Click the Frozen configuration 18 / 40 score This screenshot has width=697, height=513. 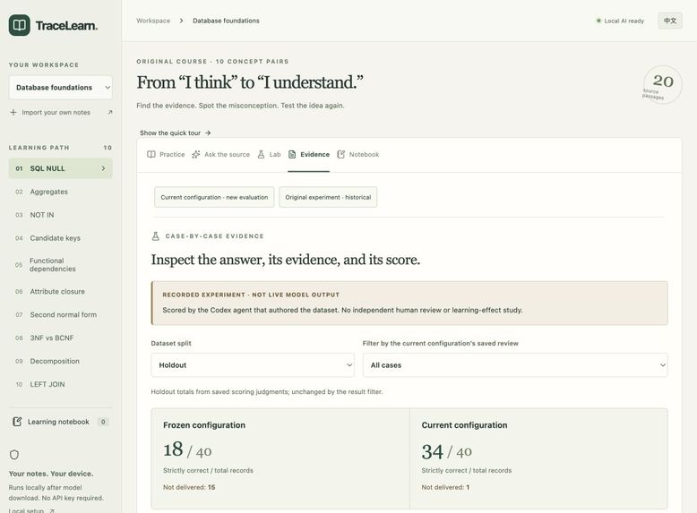tap(187, 450)
